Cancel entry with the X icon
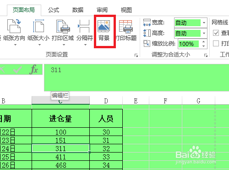 2,70
